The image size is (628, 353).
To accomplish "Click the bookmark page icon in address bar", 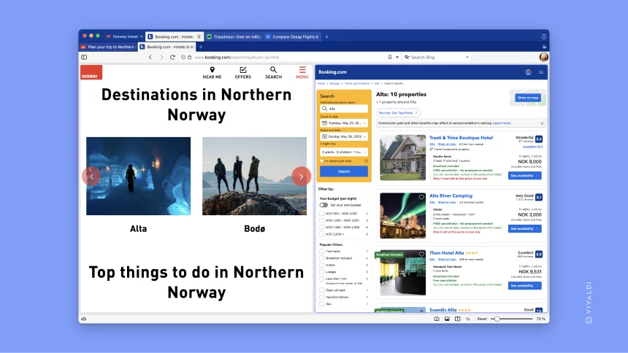I will click(x=390, y=57).
